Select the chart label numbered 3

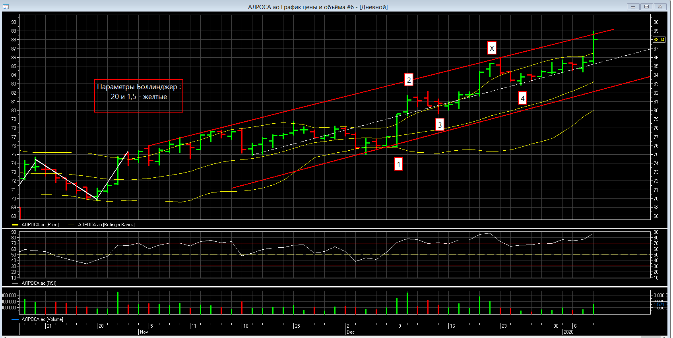440,124
